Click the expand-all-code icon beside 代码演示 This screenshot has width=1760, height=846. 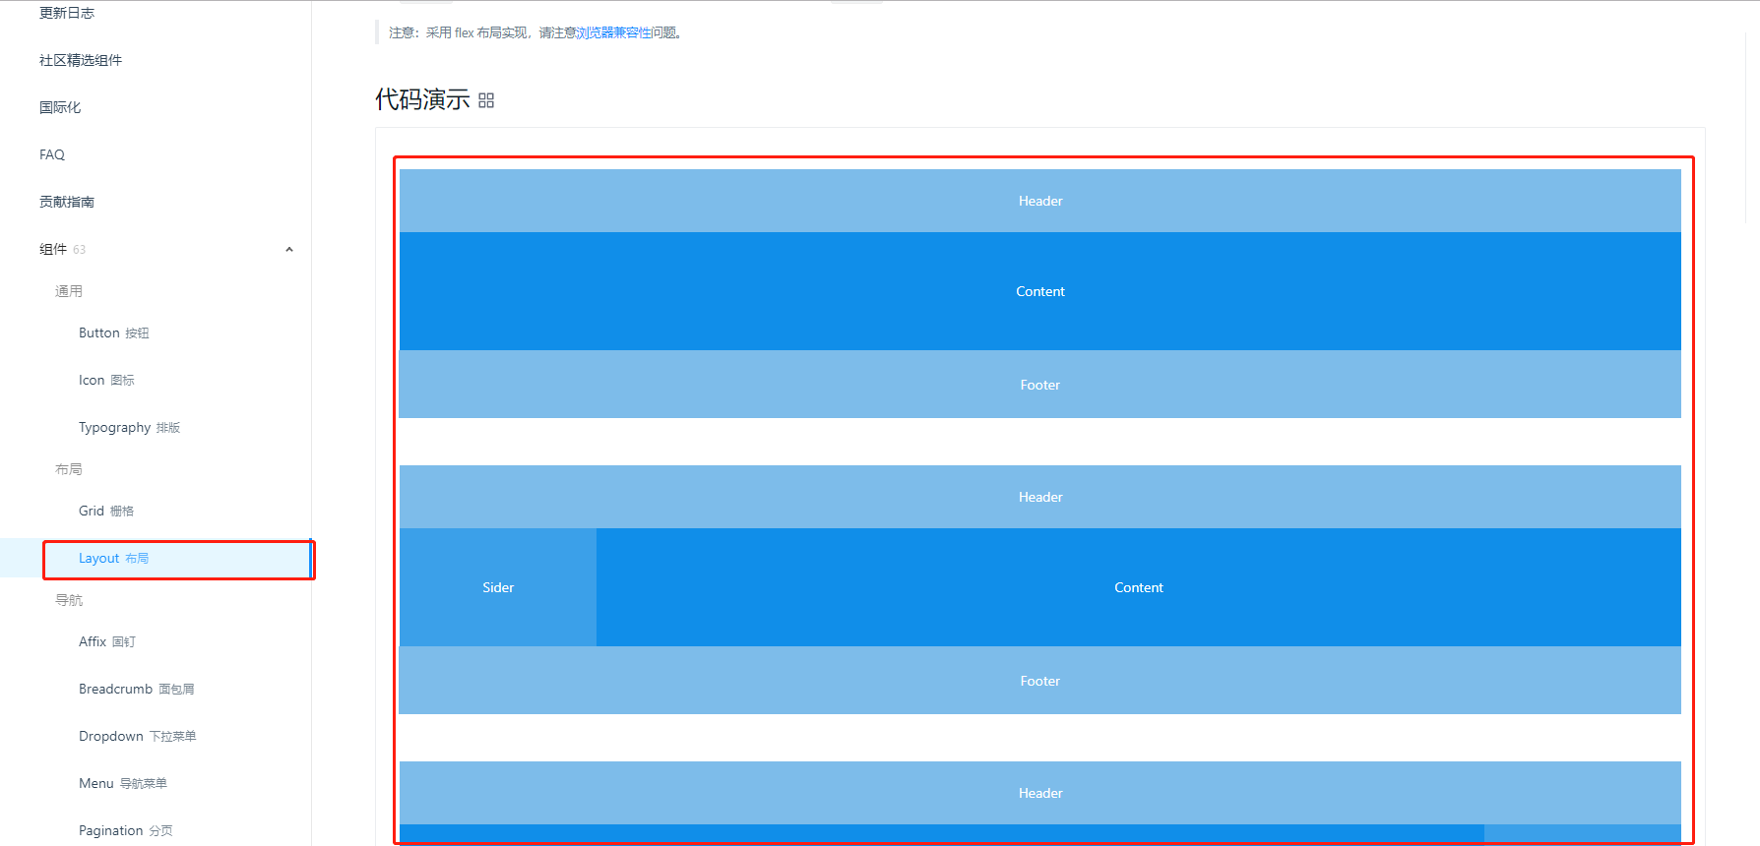point(486,100)
